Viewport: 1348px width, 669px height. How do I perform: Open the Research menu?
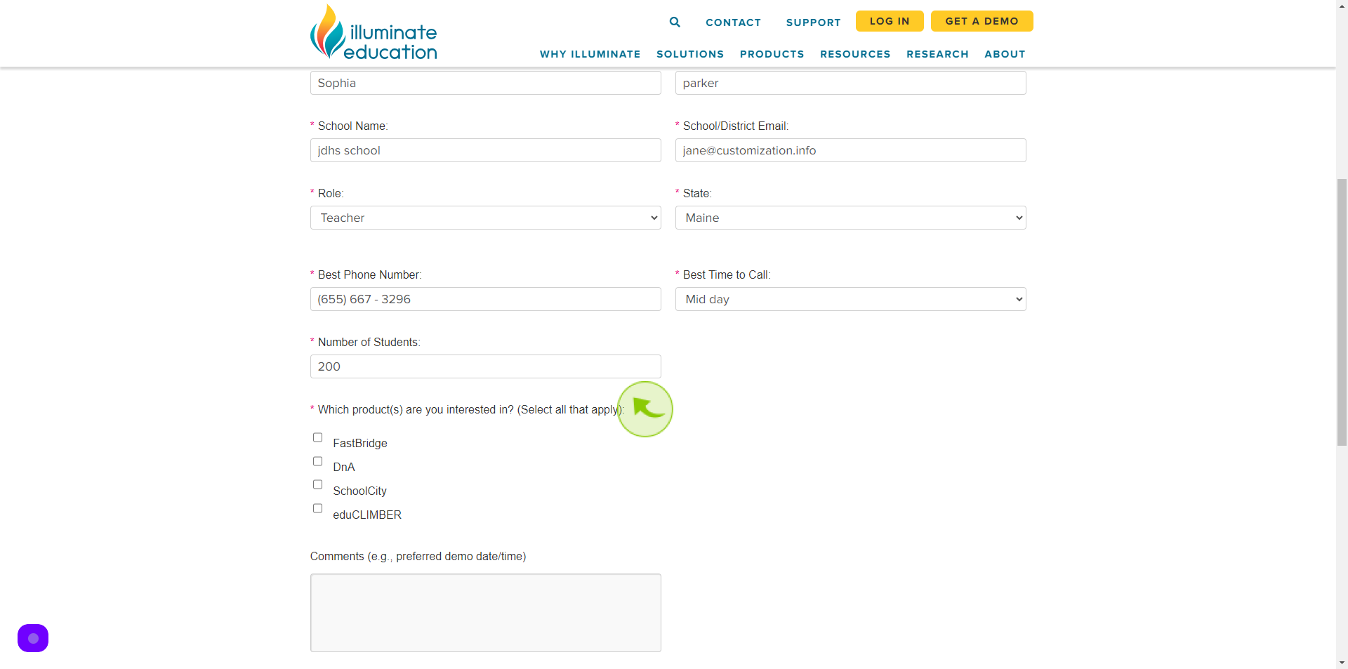tap(937, 54)
